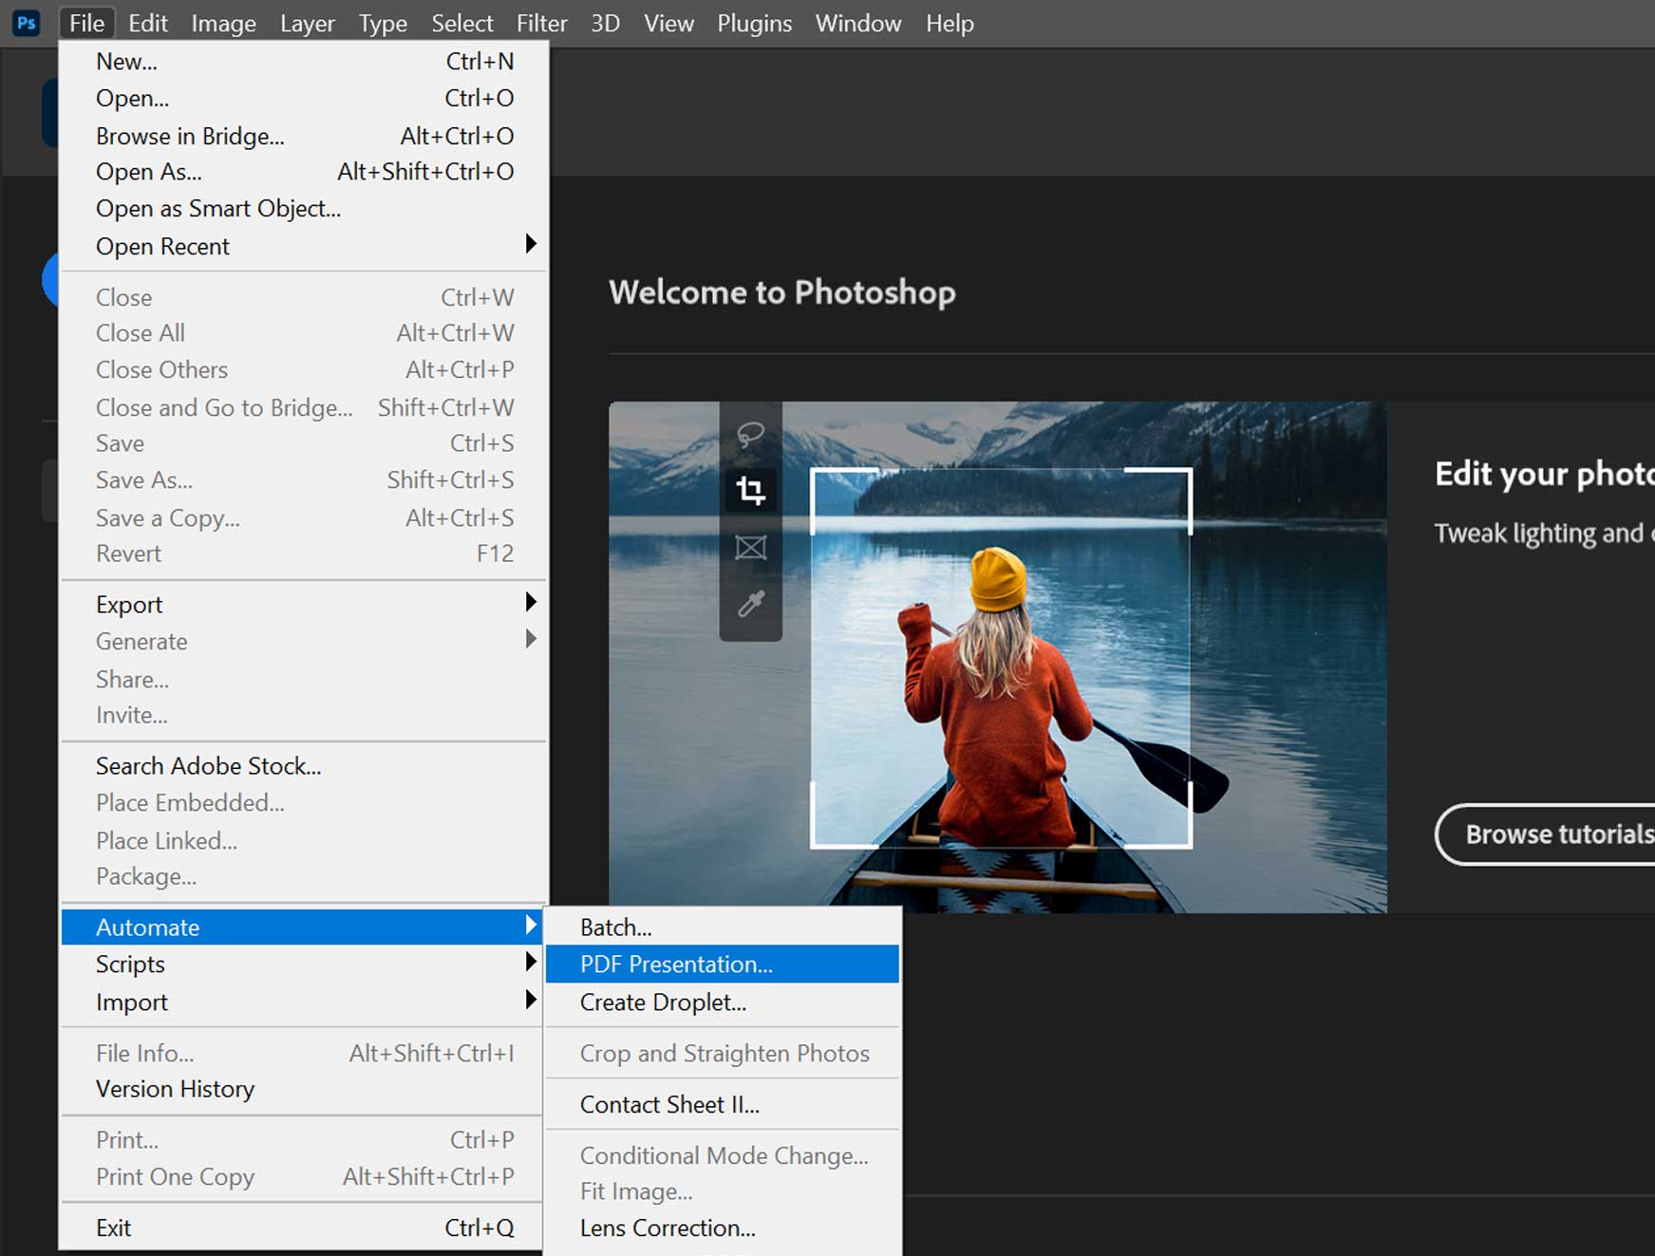The image size is (1655, 1256).
Task: Select the Frame tool icon on tutorial image
Action: [750, 548]
